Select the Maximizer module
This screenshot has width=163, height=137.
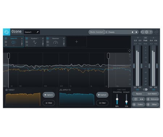click(55, 42)
